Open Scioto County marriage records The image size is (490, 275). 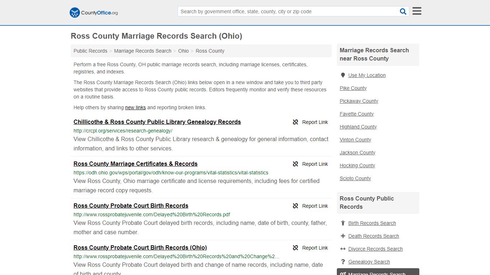tap(355, 178)
